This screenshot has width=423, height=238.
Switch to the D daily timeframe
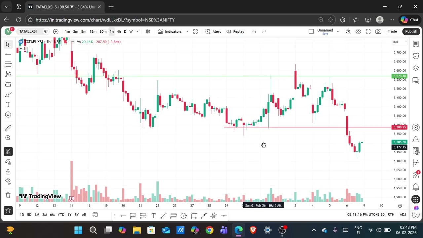(x=125, y=31)
